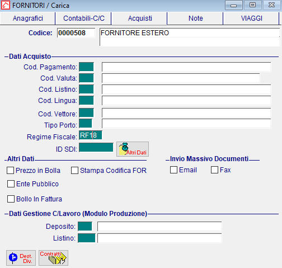The width and height of the screenshot is (282, 268).
Task: Tick the Email mass sending checkbox
Action: [173, 170]
